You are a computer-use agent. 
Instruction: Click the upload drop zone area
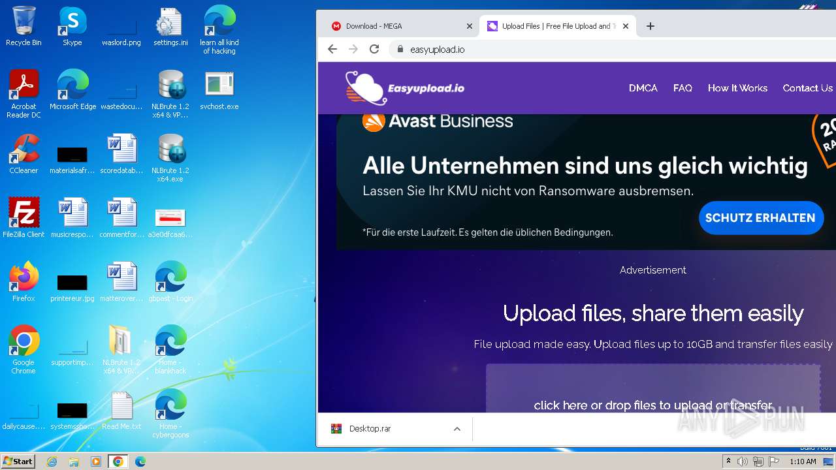click(x=653, y=388)
